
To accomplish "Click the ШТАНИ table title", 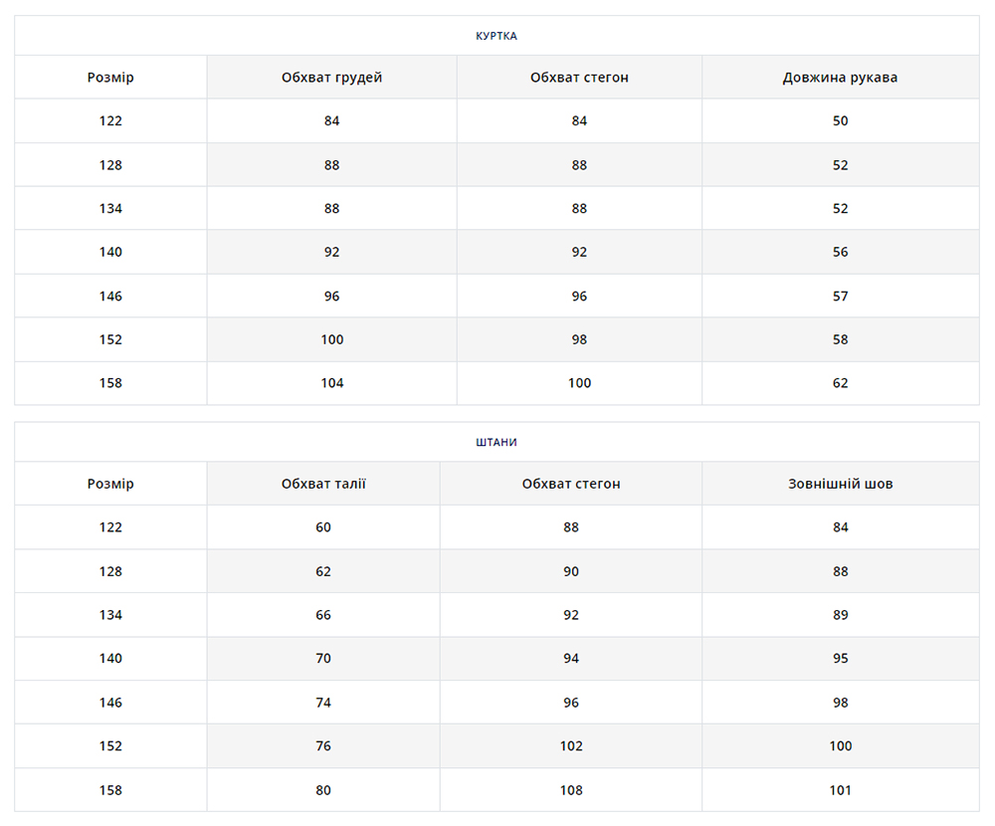I will (x=497, y=442).
